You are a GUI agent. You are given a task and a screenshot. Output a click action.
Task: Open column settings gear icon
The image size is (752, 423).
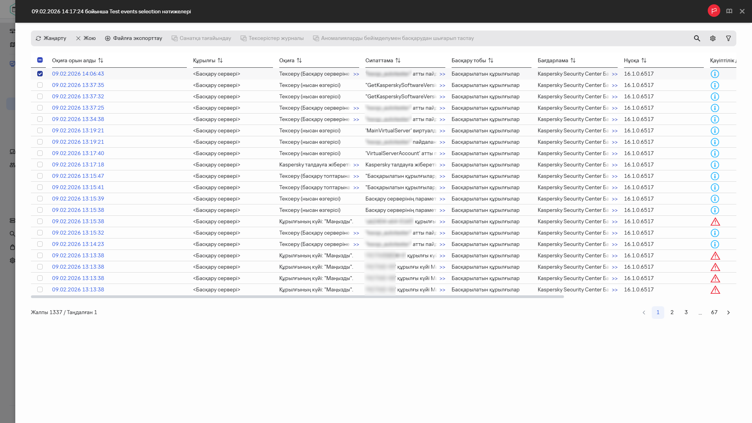[x=713, y=38]
